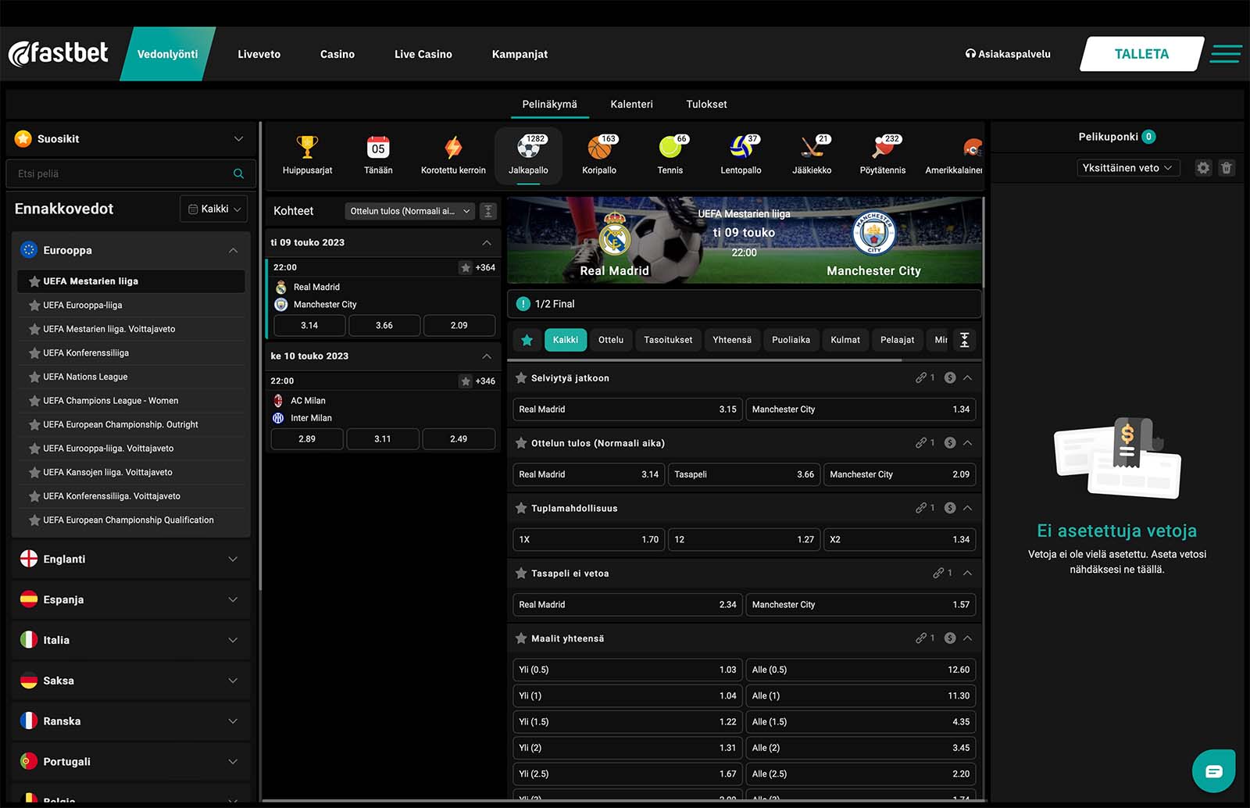Click the Etsi peliä search field
Image resolution: width=1250 pixels, height=808 pixels.
click(131, 173)
